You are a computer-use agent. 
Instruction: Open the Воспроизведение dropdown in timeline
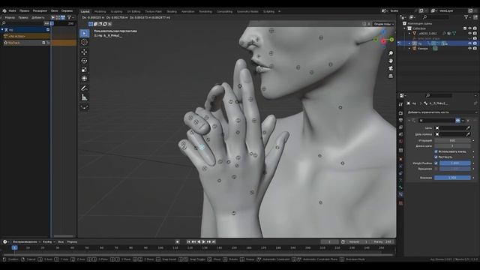[x=27, y=241]
